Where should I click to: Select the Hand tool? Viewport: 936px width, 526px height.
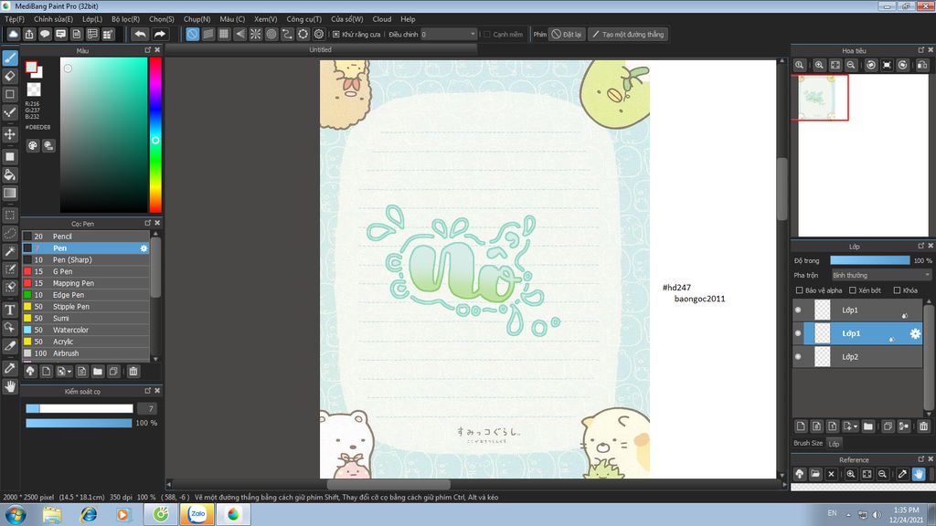(10, 386)
